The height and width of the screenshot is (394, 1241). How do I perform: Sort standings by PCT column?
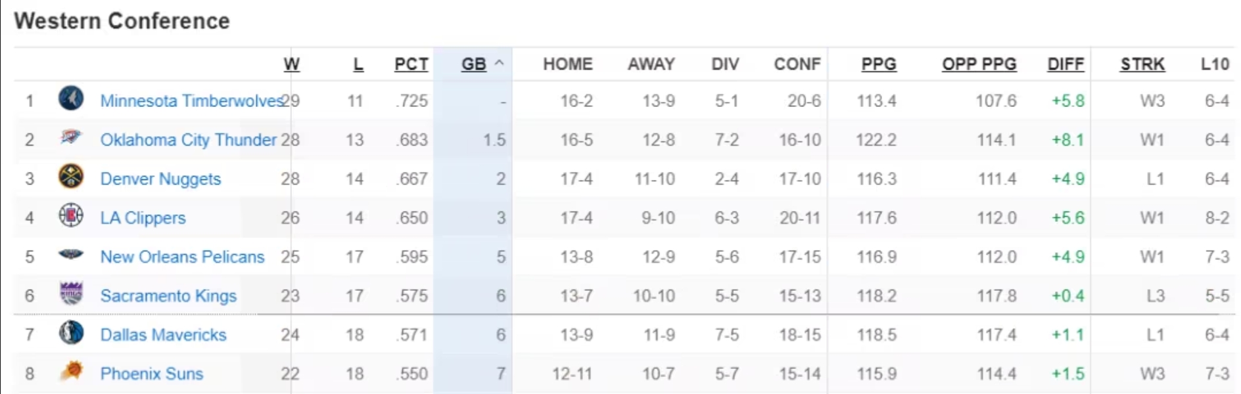(x=411, y=64)
